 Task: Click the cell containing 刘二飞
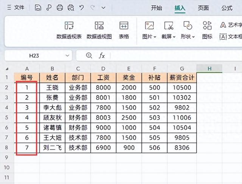[52, 148]
